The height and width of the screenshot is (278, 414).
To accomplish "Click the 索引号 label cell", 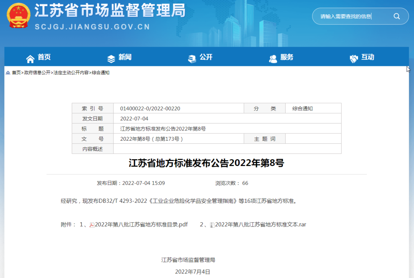I will pyautogui.click(x=93, y=108).
